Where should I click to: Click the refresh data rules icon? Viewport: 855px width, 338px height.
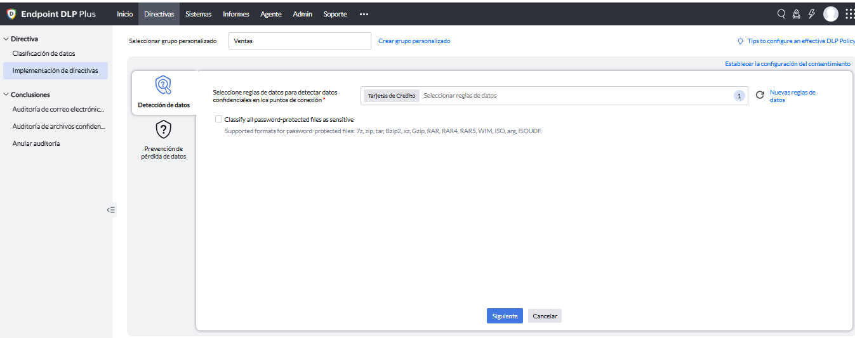pyautogui.click(x=760, y=96)
